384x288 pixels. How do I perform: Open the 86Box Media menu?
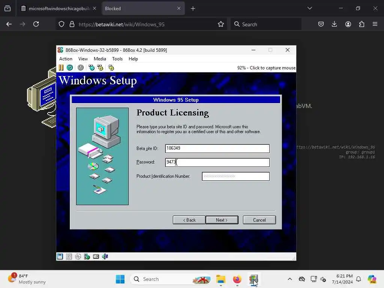click(100, 59)
